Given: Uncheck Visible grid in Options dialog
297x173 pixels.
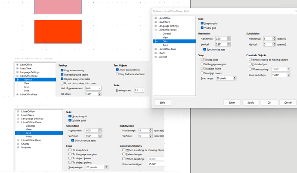Looking at the screenshot, I should pos(202,28).
